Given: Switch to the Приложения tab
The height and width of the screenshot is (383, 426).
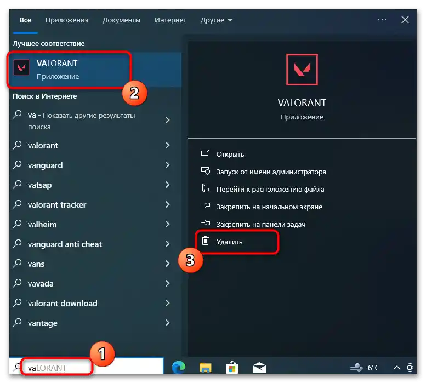Looking at the screenshot, I should 67,20.
